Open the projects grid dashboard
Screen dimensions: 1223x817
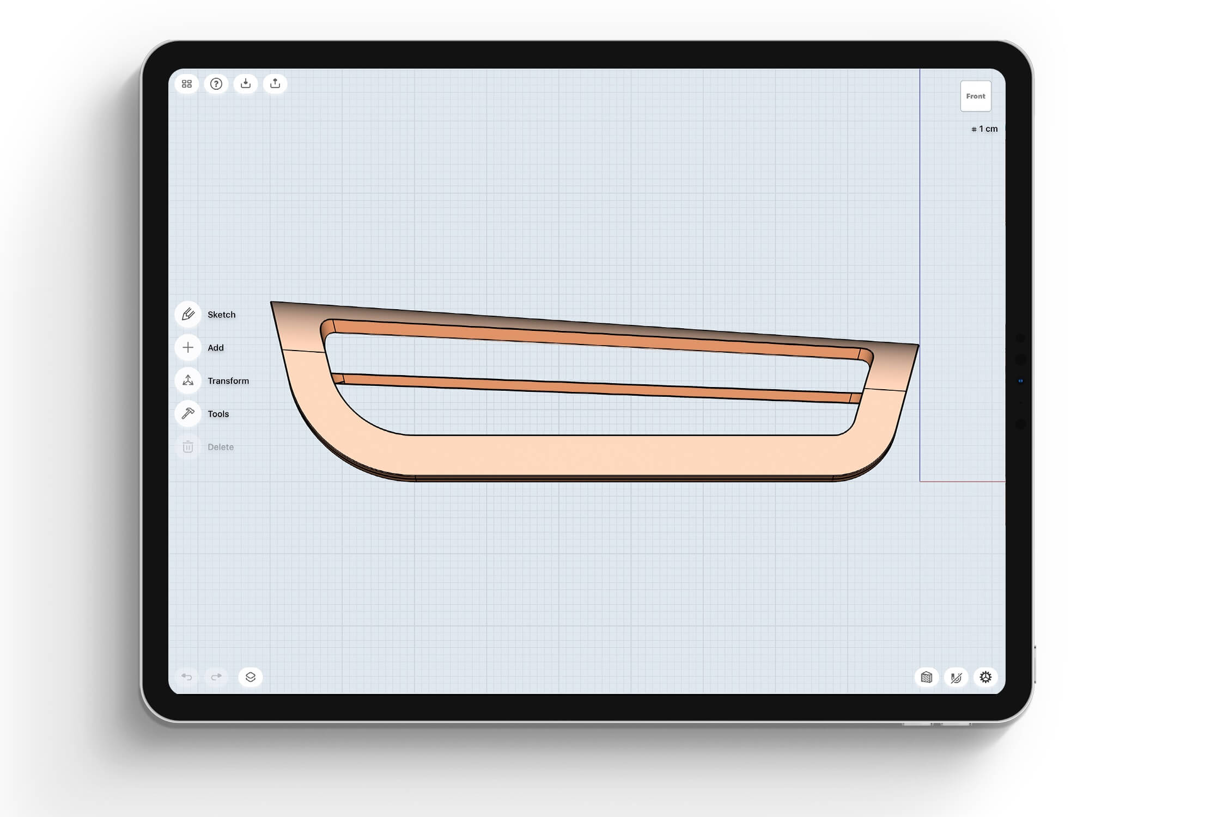tap(187, 83)
